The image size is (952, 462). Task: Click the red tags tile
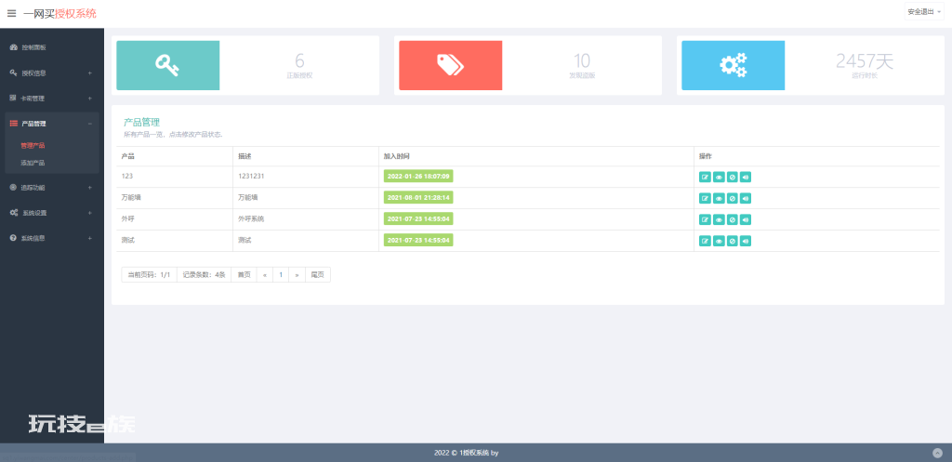click(x=451, y=66)
